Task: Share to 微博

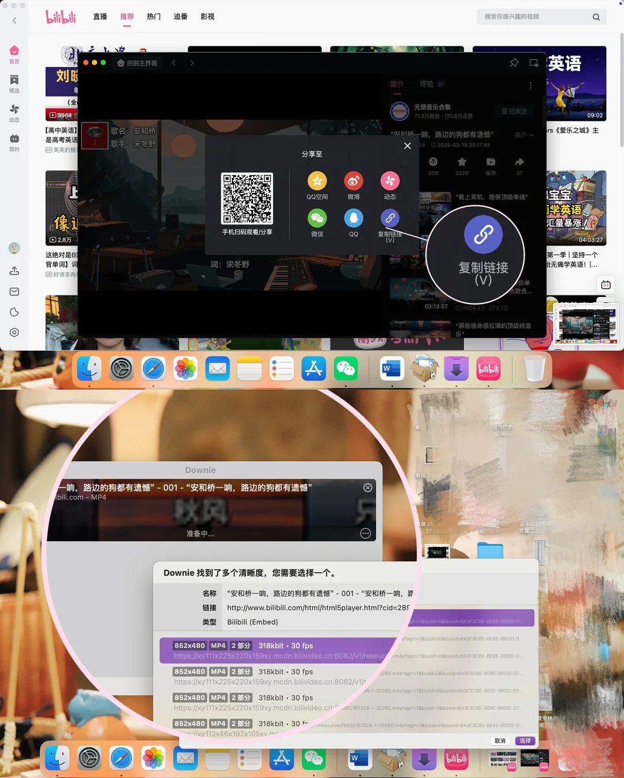Action: (354, 181)
